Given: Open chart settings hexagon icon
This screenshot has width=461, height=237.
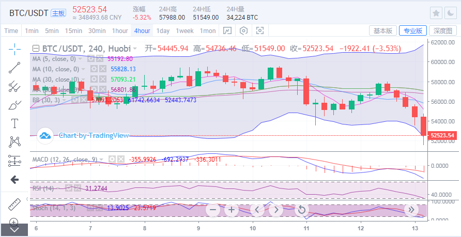Looking at the screenshot, I should pyautogui.click(x=243, y=31).
